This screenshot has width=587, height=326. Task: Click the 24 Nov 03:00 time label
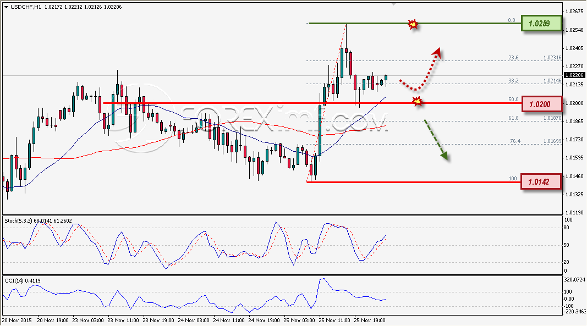click(194, 321)
